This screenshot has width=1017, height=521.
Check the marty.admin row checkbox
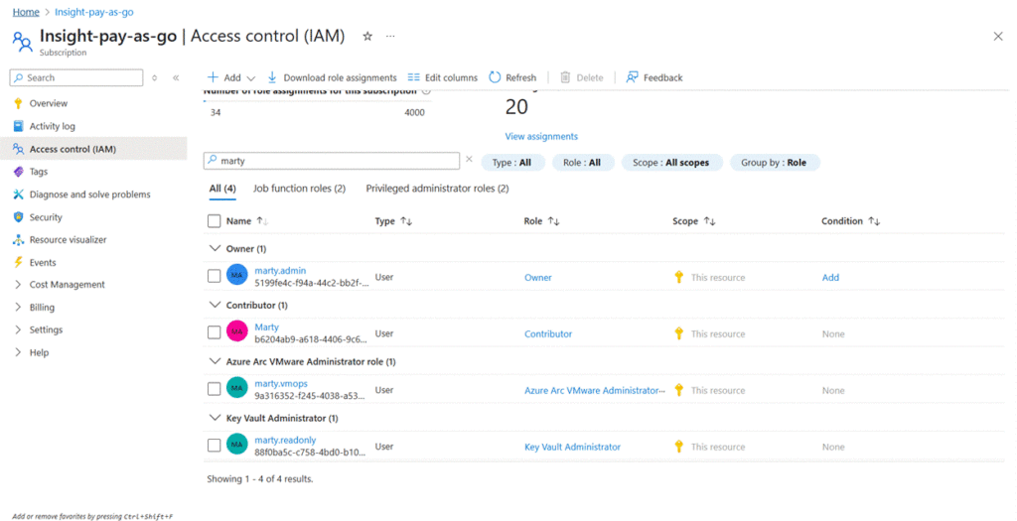tap(215, 277)
